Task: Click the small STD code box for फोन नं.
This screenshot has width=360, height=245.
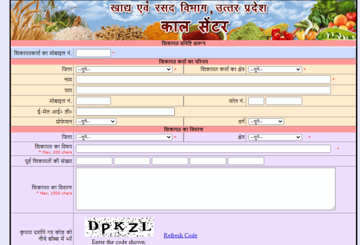Action: point(256,101)
